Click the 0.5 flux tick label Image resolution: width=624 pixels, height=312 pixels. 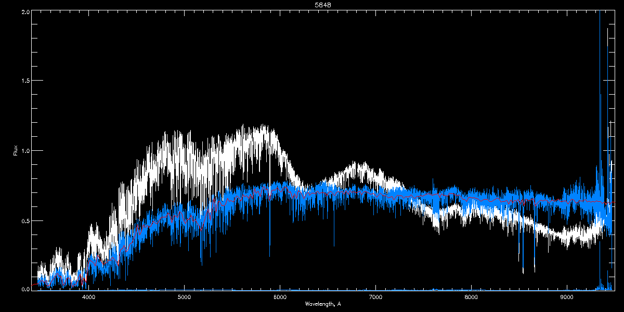click(x=25, y=220)
